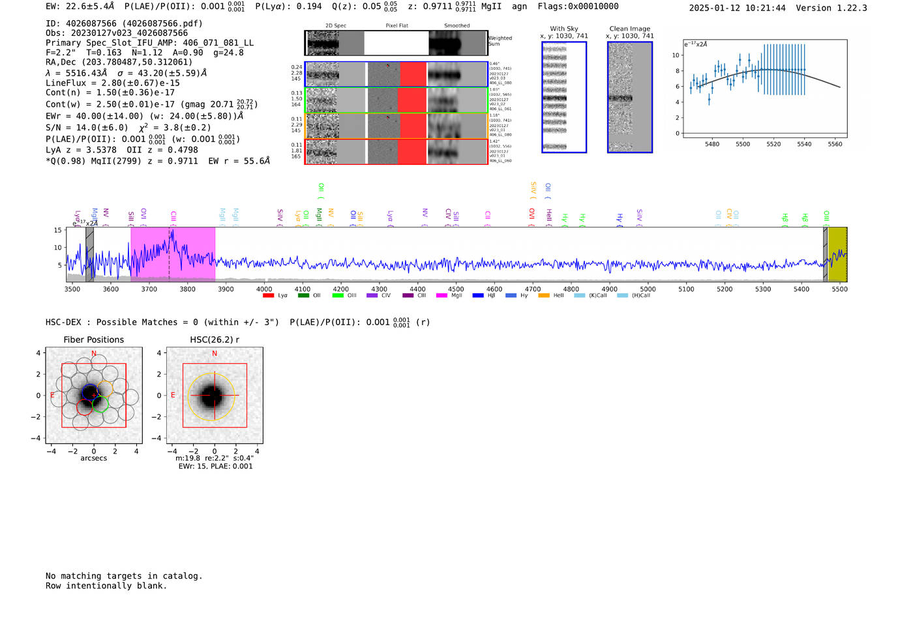
Task: Click the 'Cont(w) = 2.50(±0.01)e-17' line
Action: [151, 104]
